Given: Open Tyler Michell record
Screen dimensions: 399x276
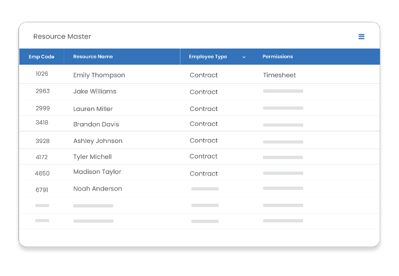Looking at the screenshot, I should (x=92, y=157).
